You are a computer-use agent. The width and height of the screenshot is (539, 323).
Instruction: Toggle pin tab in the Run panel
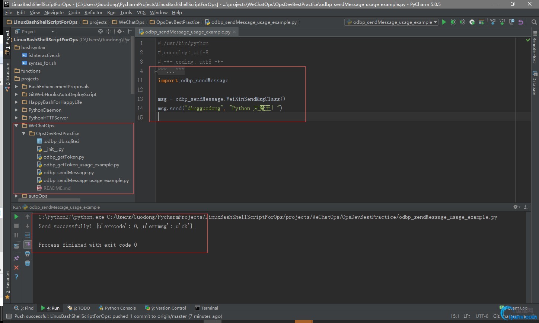[16, 258]
